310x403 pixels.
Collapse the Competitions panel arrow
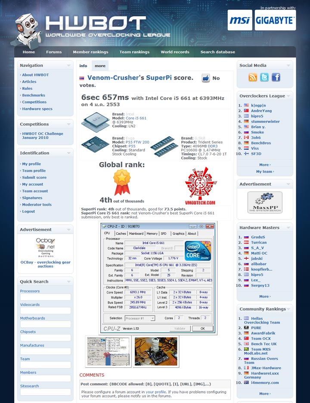point(68,125)
